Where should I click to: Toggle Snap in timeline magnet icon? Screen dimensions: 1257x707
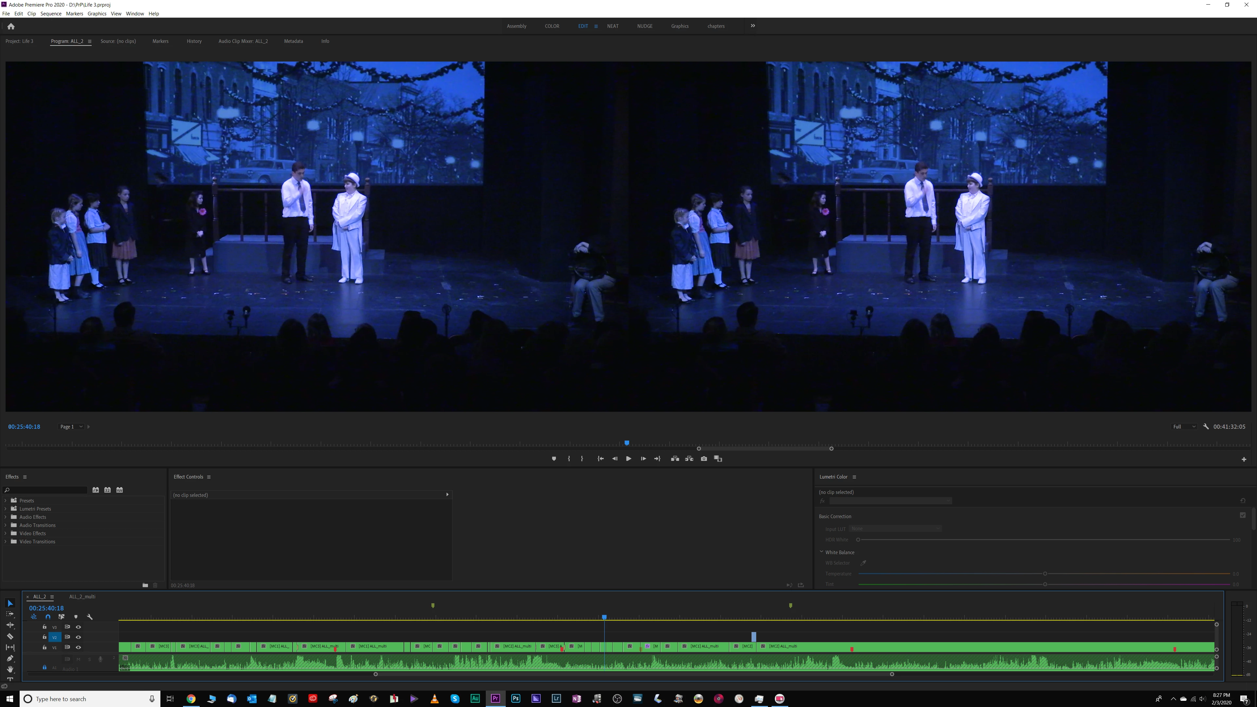(48, 617)
